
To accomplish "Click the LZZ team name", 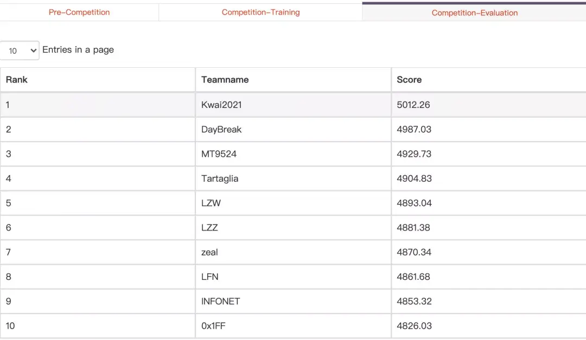I will tap(209, 228).
